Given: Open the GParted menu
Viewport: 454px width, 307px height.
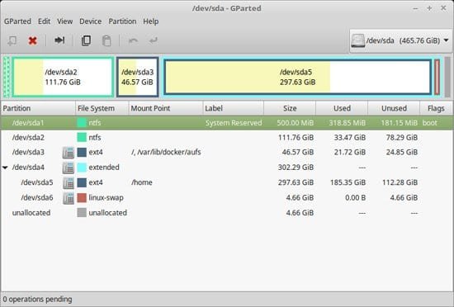Looking at the screenshot, I should click(x=17, y=21).
